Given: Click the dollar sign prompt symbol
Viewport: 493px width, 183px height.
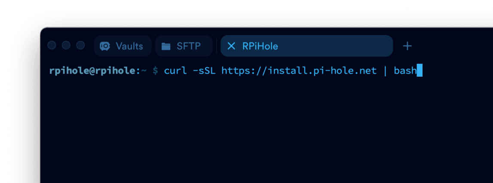Looking at the screenshot, I should (x=155, y=71).
